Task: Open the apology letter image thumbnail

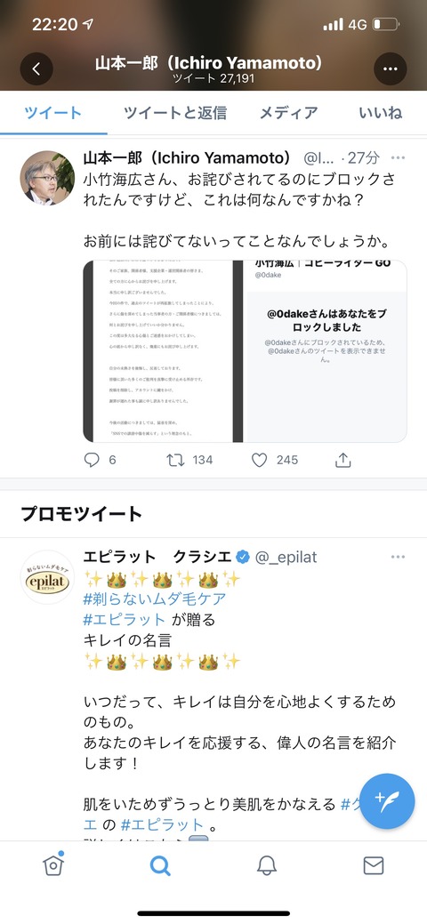Action: tap(163, 351)
